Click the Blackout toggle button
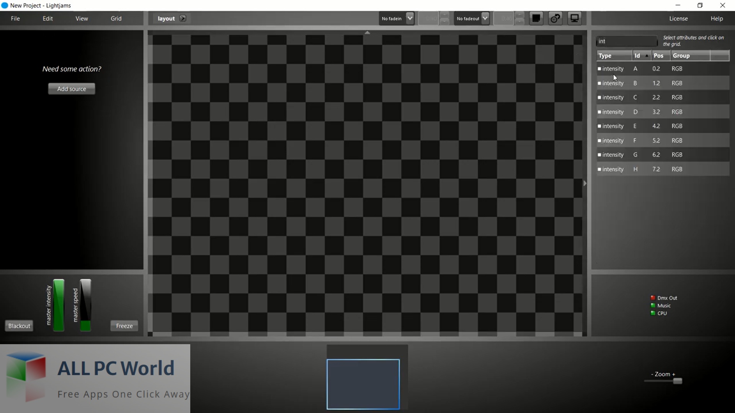735x413 pixels. (19, 325)
